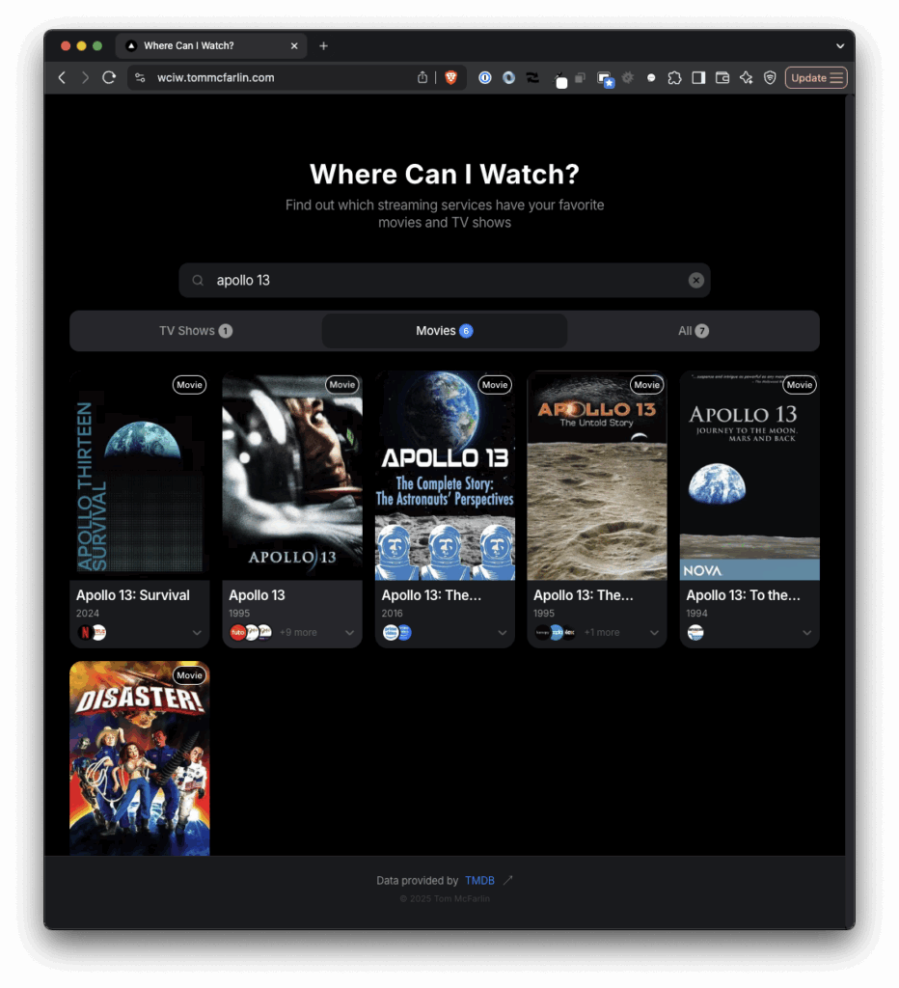Open the 1Password extension icon
899x988 pixels.
(x=484, y=77)
